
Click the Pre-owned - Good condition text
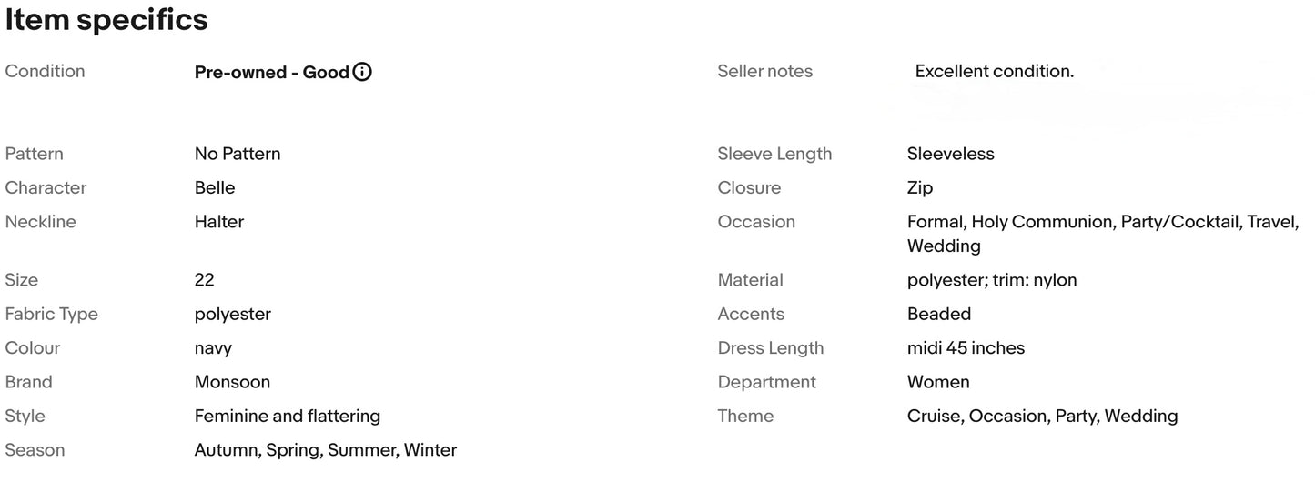[271, 72]
